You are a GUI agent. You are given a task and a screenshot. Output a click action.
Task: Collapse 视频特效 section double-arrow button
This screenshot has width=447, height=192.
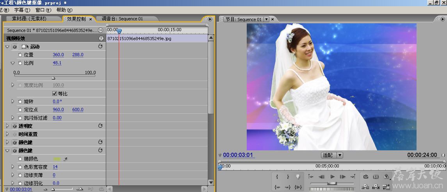tap(101, 39)
